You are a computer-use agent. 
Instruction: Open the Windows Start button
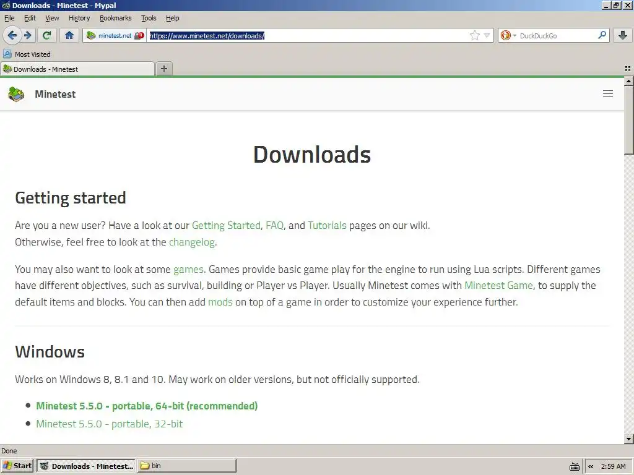[17, 466]
